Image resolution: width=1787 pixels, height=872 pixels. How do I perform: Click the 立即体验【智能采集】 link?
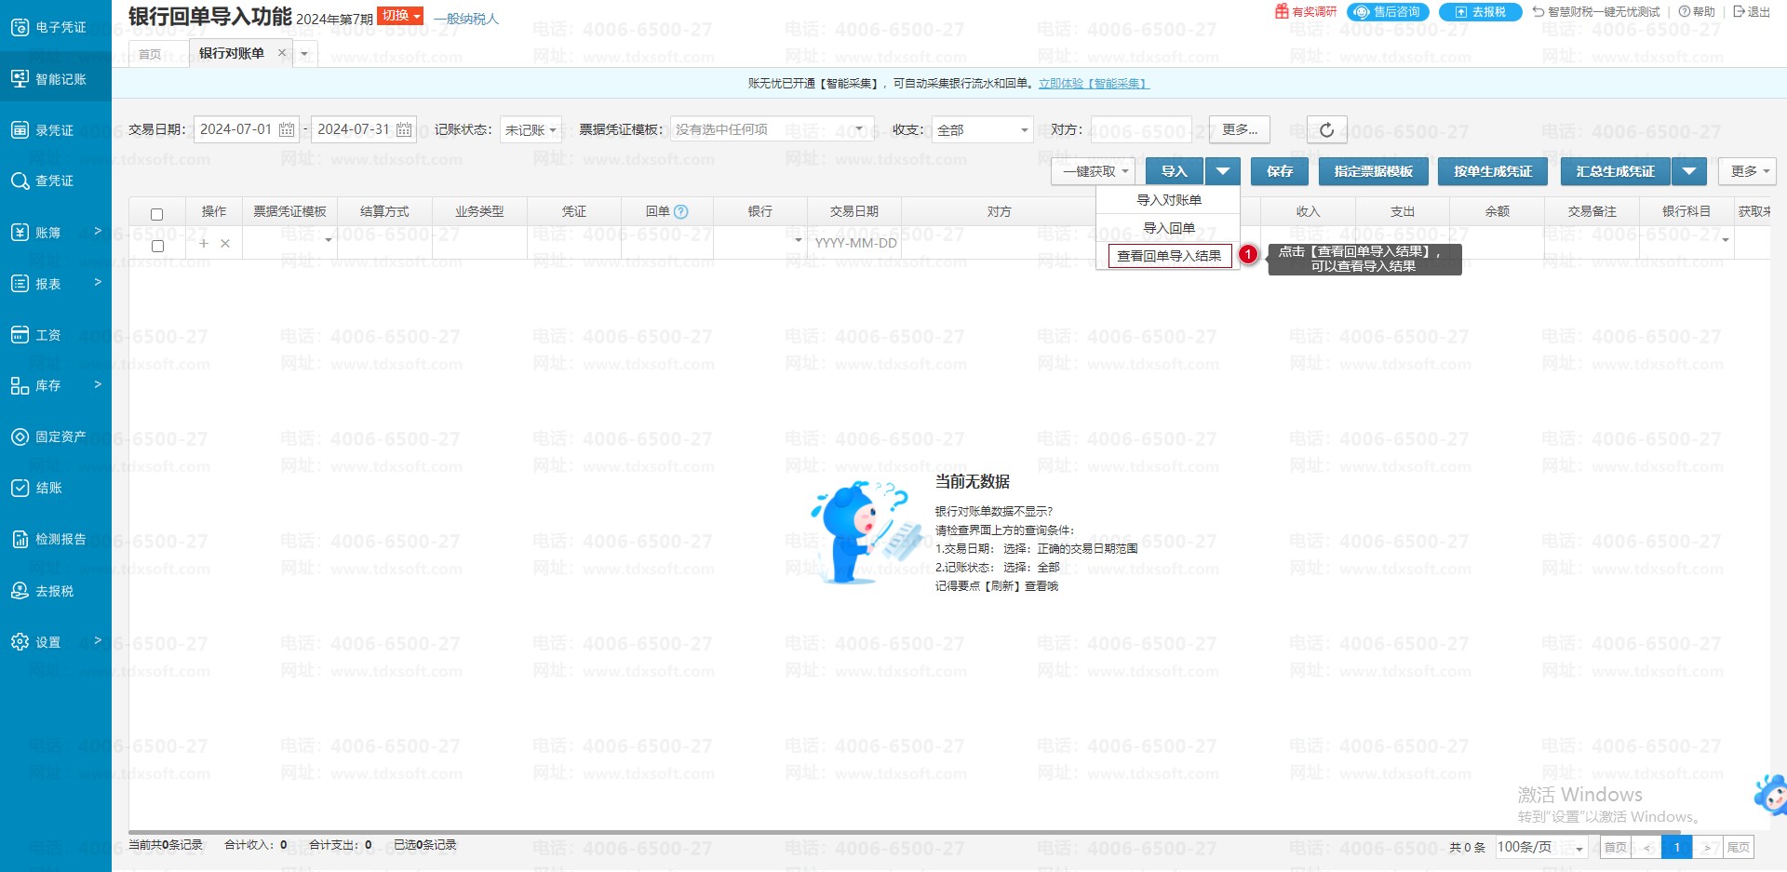click(x=1094, y=84)
